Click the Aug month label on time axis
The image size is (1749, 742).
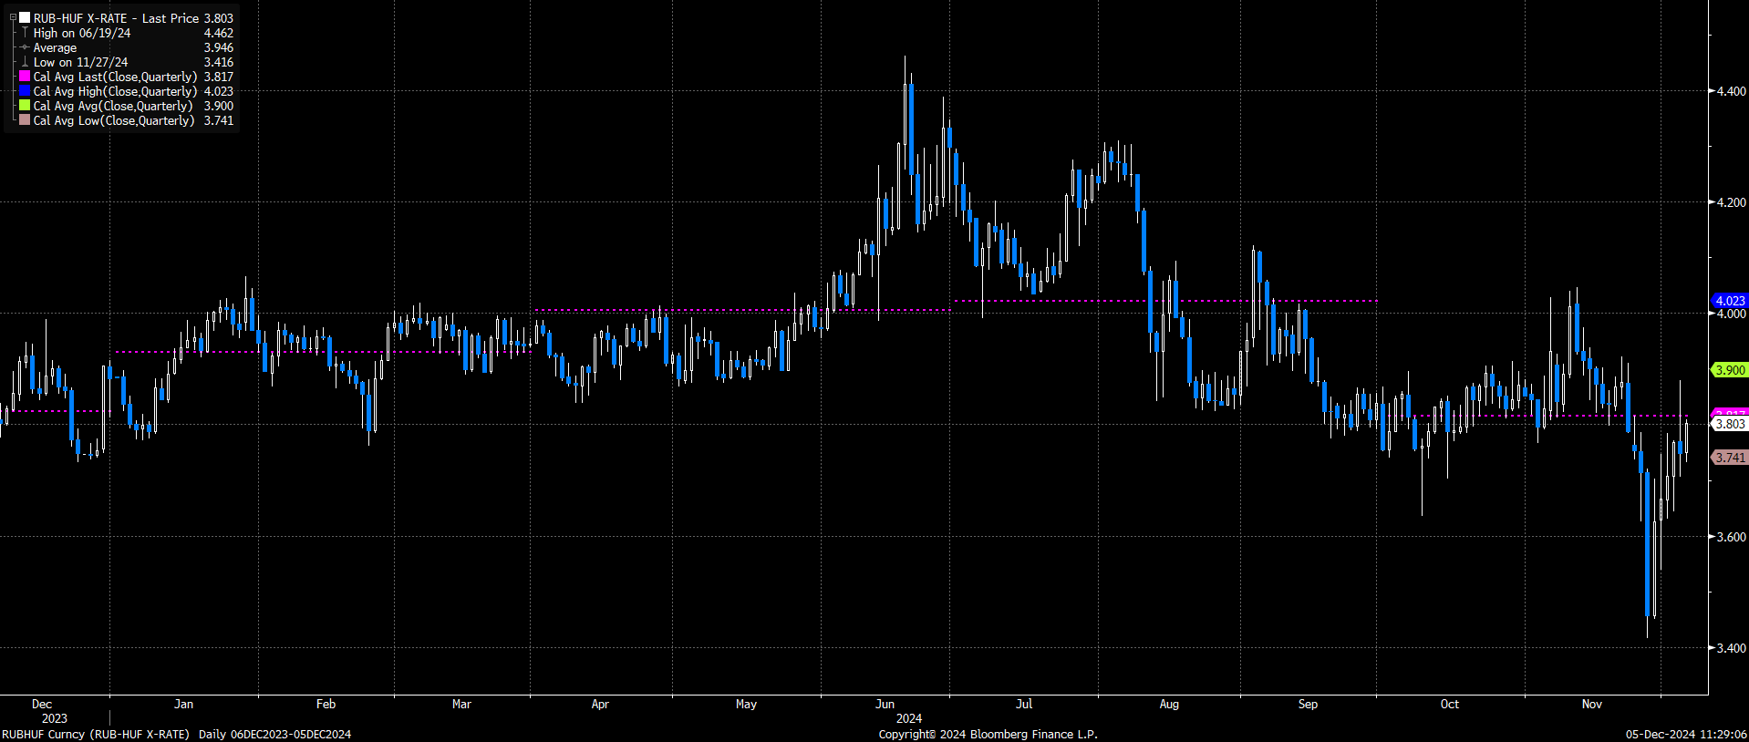pos(1169,704)
